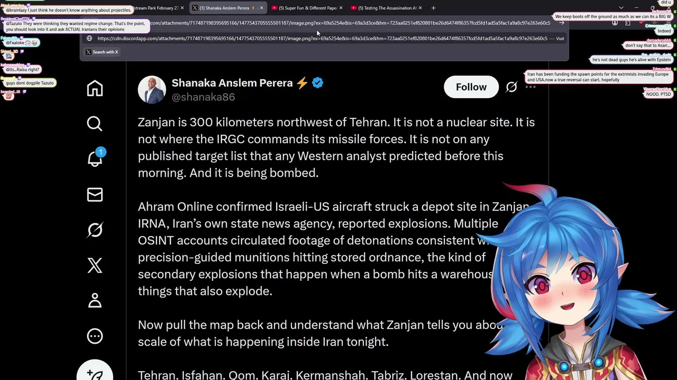Open Shanaka Anslem Perera's profile avatar
The width and height of the screenshot is (677, 380).
tap(152, 89)
